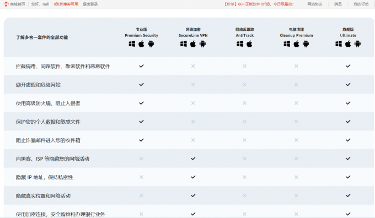Viewport: 375px width, 218px height.
Task: Click Android icon under Cleanup Premium
Action: [x=306, y=44]
